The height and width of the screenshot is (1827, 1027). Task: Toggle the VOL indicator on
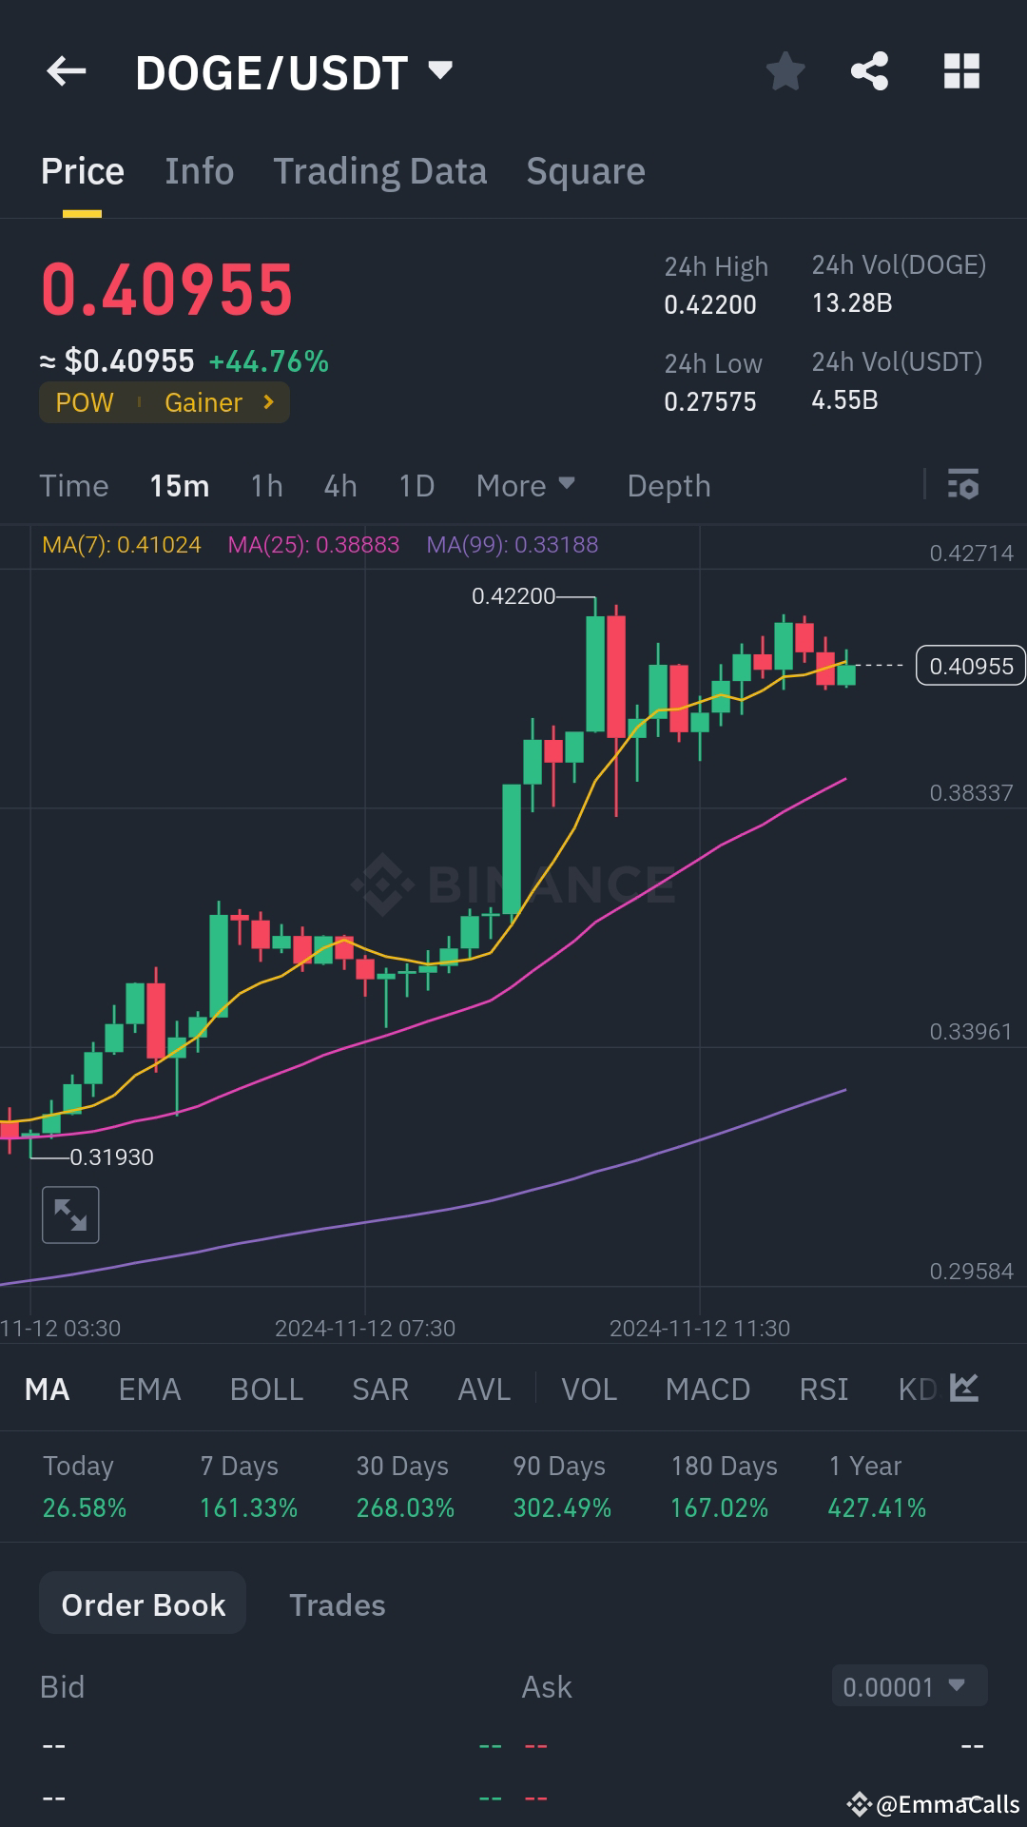click(589, 1390)
